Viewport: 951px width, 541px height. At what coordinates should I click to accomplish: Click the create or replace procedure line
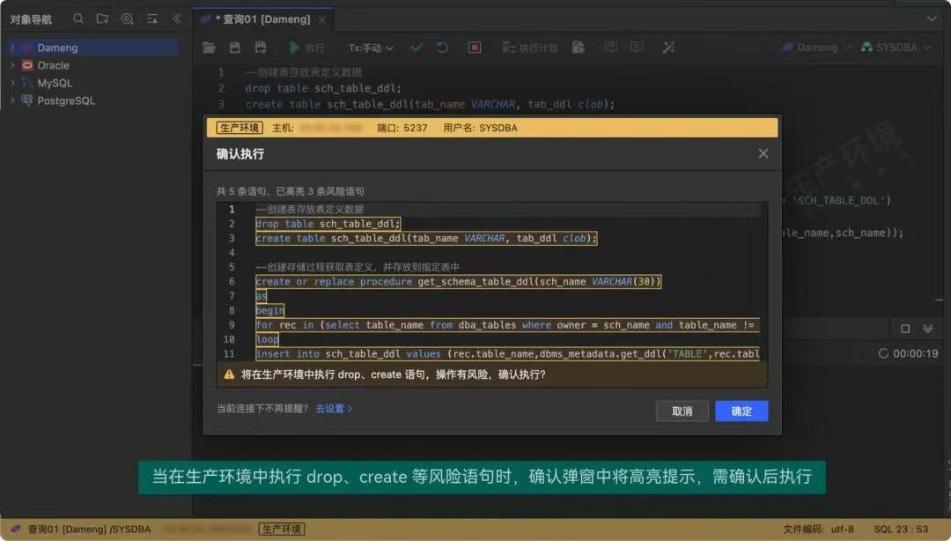(x=458, y=282)
